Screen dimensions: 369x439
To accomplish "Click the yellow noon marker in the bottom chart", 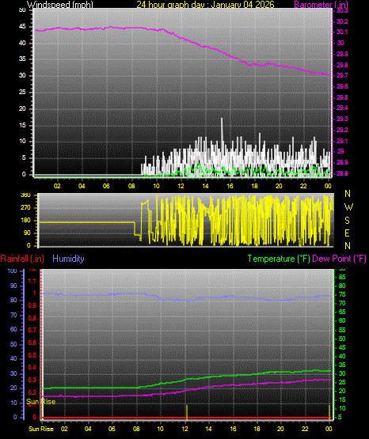I will point(187,412).
